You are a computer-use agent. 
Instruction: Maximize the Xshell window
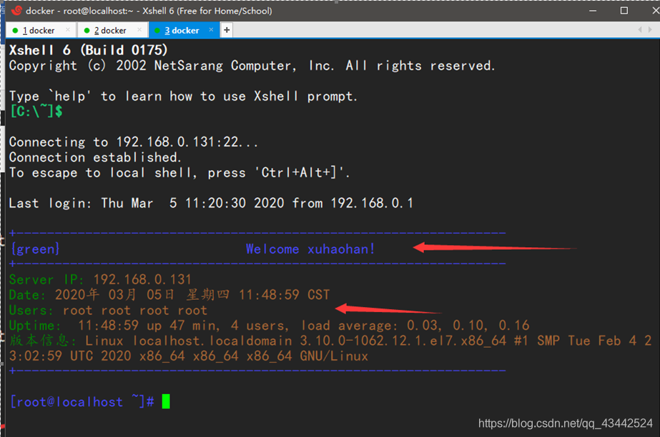coord(624,11)
